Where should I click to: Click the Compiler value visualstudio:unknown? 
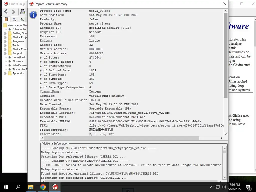pyautogui.click(x=106, y=96)
